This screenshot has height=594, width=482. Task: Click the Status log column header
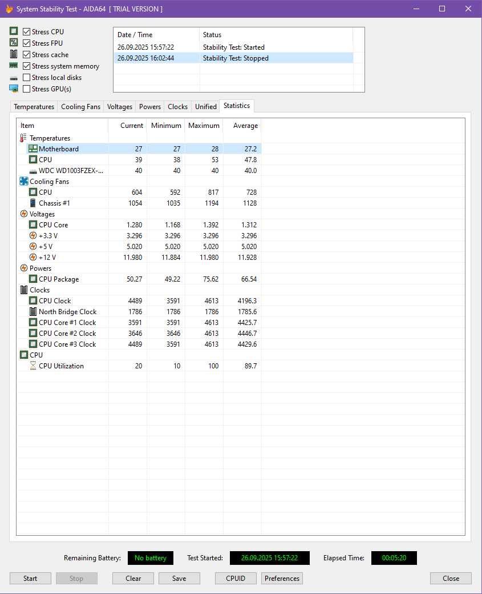click(x=276, y=34)
